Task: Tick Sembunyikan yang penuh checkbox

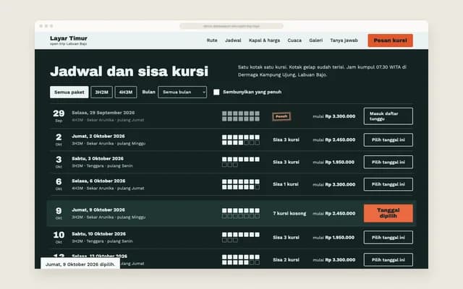Action: [x=216, y=92]
